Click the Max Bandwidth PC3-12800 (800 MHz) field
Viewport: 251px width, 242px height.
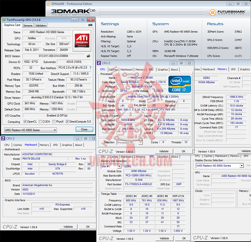coord(138,175)
